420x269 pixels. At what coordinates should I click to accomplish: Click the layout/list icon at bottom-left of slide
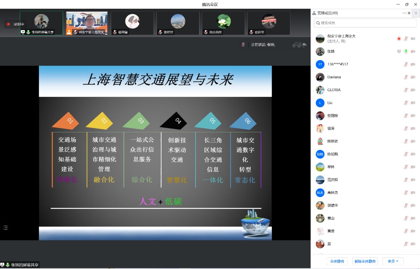[x=5, y=227]
